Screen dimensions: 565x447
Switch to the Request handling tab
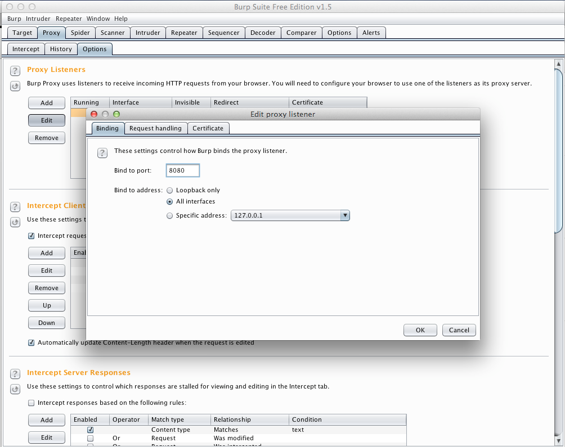click(x=155, y=128)
